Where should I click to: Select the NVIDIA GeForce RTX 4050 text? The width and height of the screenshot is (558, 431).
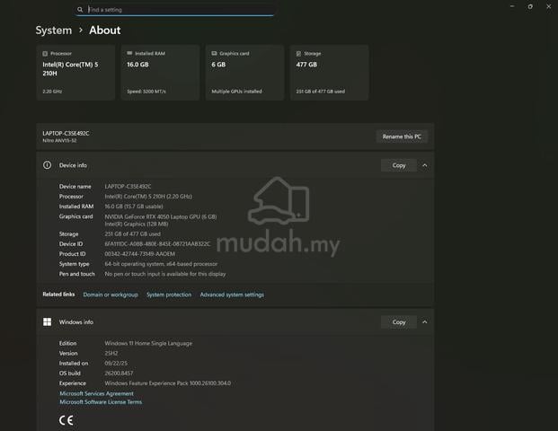click(x=161, y=216)
